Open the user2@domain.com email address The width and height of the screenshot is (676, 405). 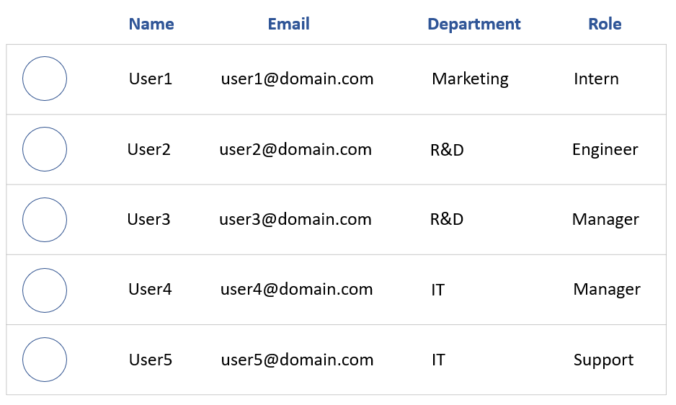click(295, 149)
